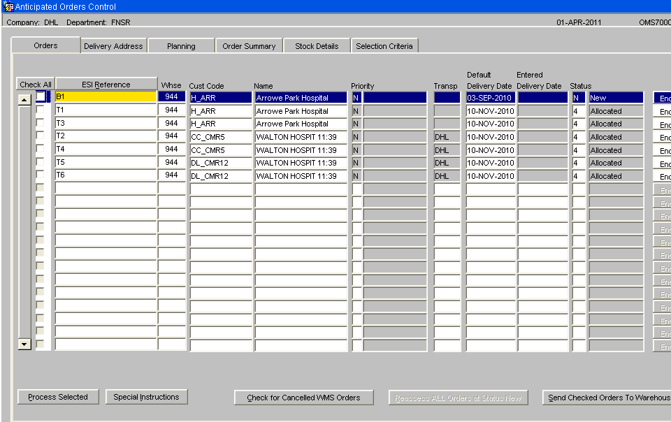Select the T6 ESI Reference field

106,175
